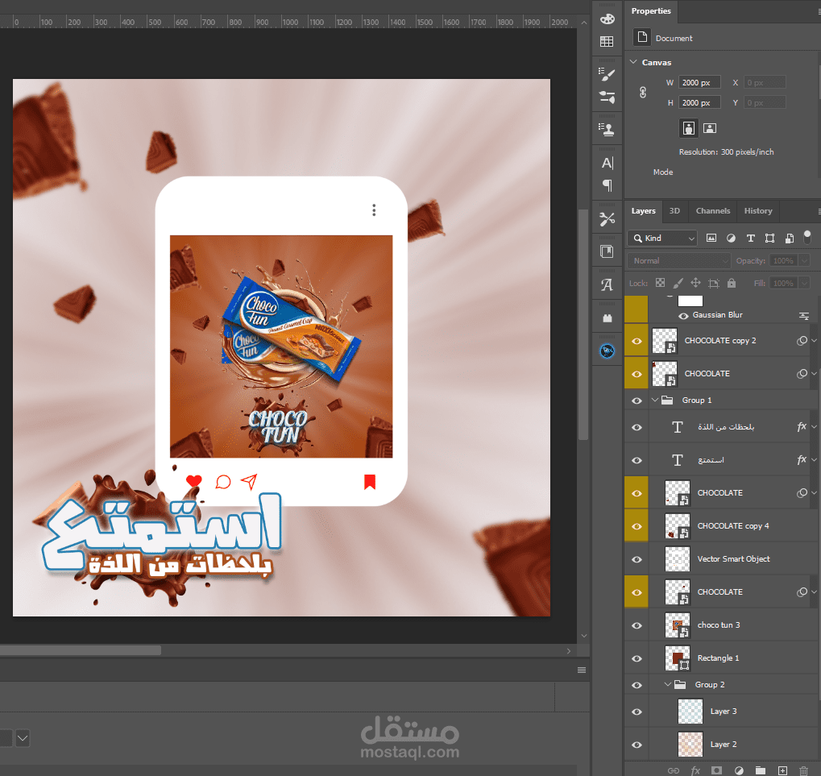This screenshot has width=821, height=776.
Task: Open the Paragraph panel icon
Action: (x=607, y=185)
